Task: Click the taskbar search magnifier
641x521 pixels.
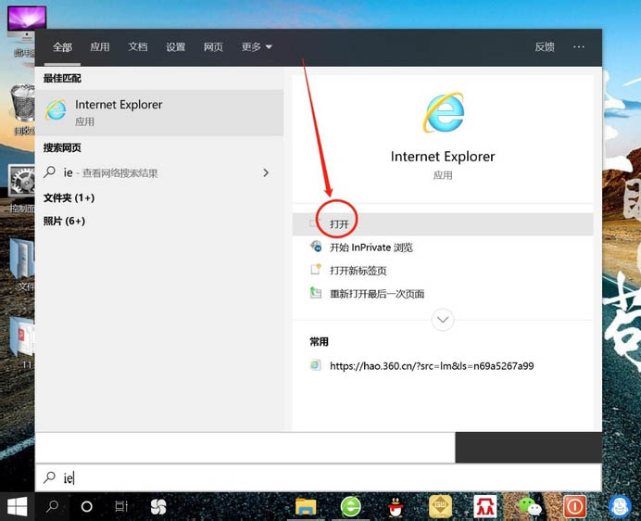Action: [x=52, y=507]
